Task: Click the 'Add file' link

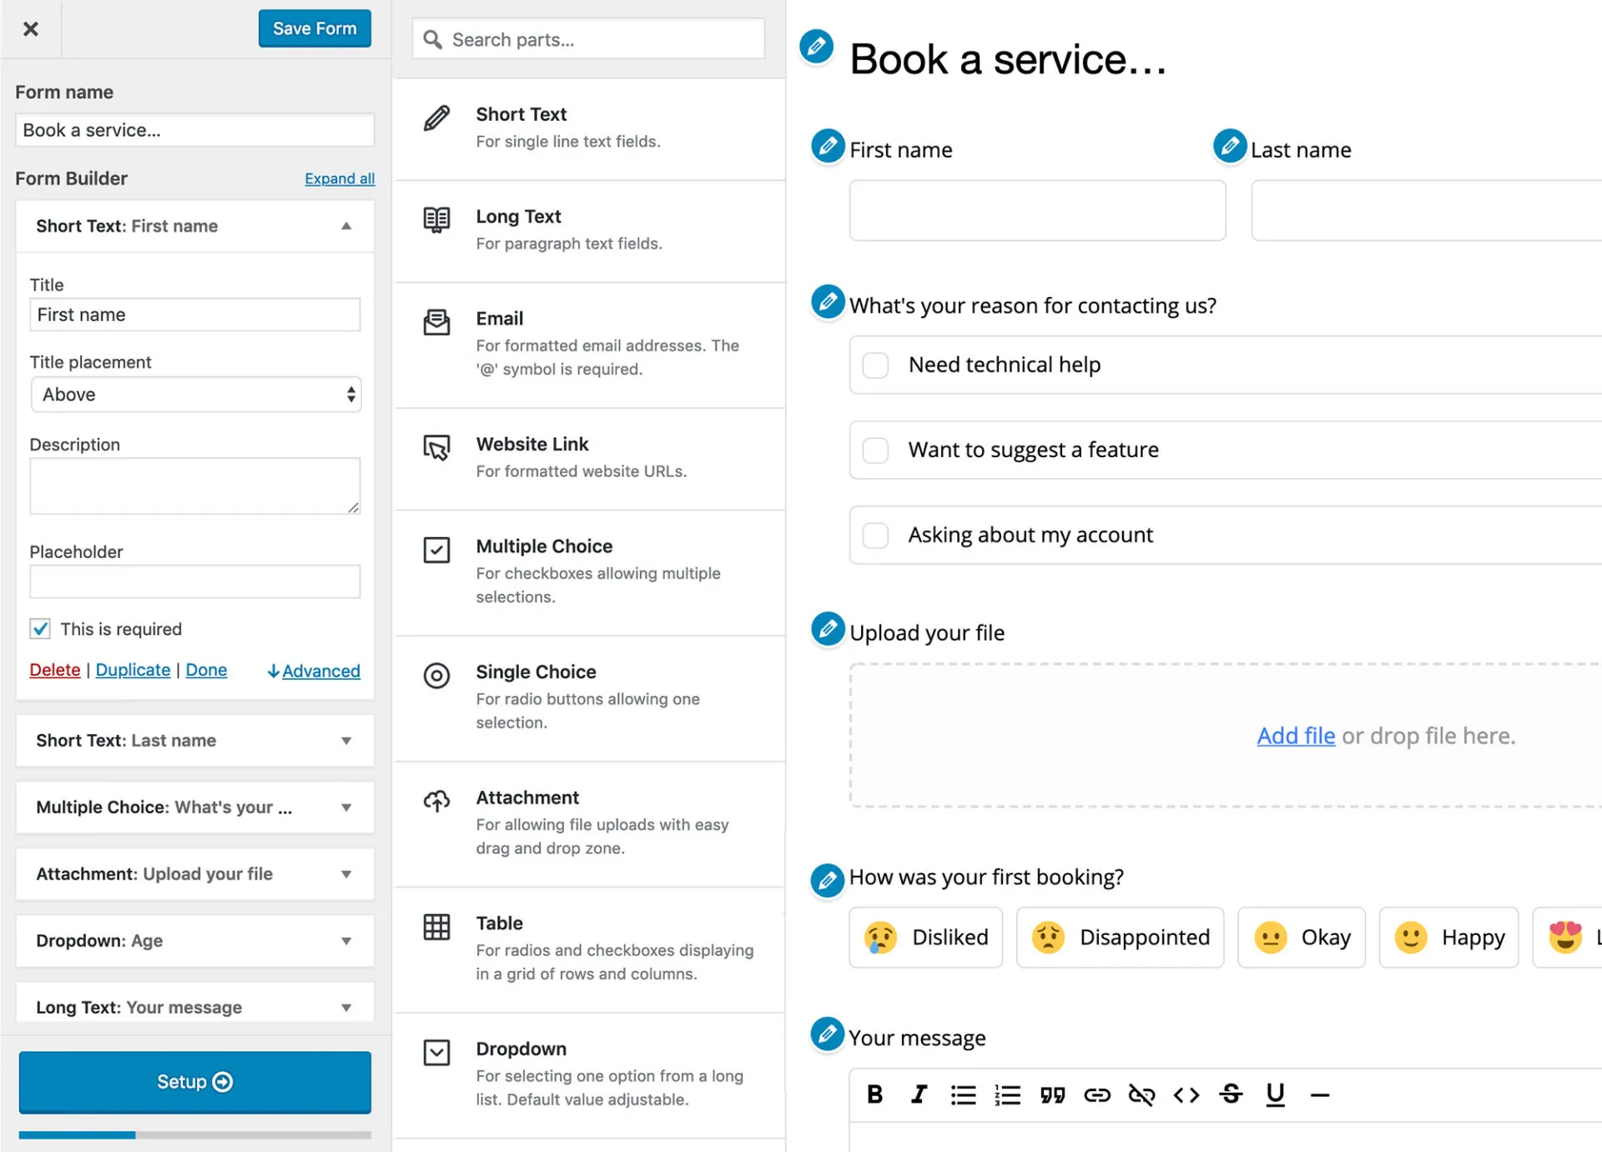Action: click(x=1295, y=736)
